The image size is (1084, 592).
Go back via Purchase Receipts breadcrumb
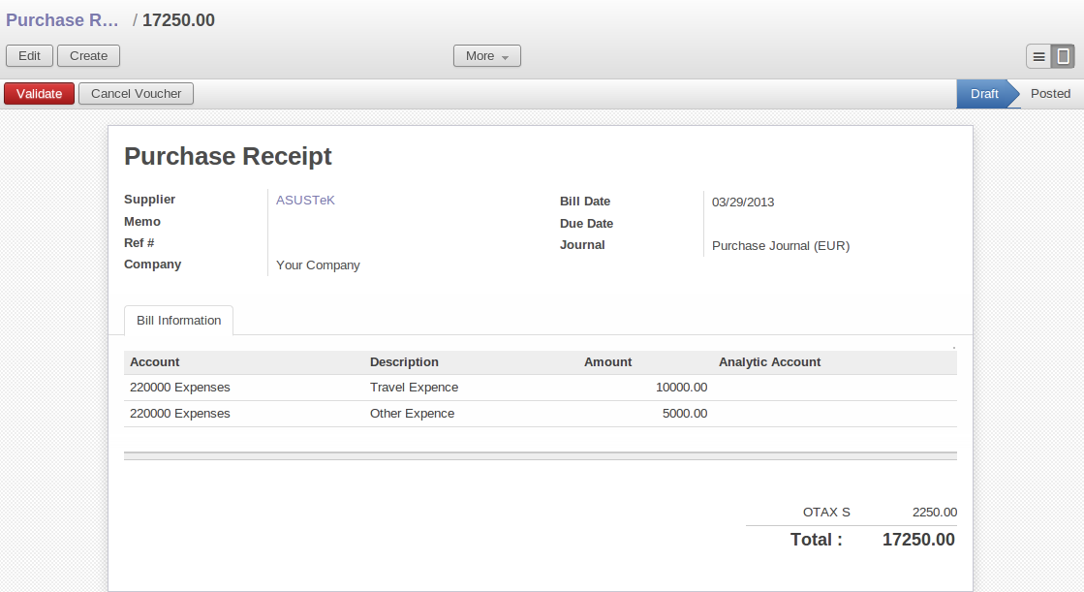click(x=63, y=20)
